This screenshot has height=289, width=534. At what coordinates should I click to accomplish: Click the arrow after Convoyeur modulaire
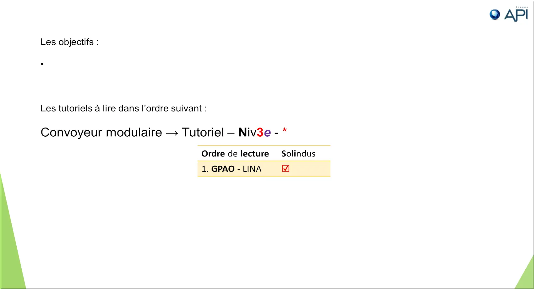point(172,133)
